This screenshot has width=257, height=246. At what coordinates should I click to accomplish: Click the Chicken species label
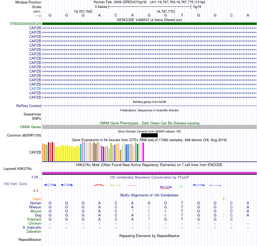coord(35,224)
